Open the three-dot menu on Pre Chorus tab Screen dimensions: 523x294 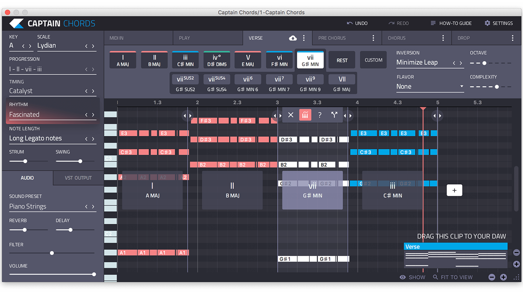point(373,38)
